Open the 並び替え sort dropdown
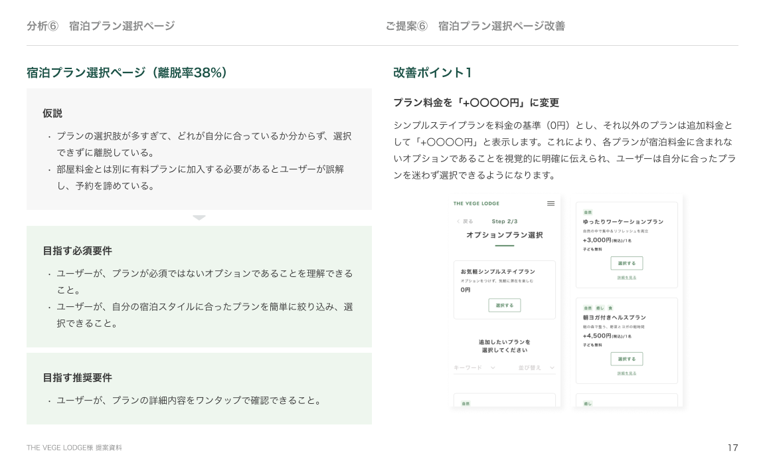 point(535,367)
